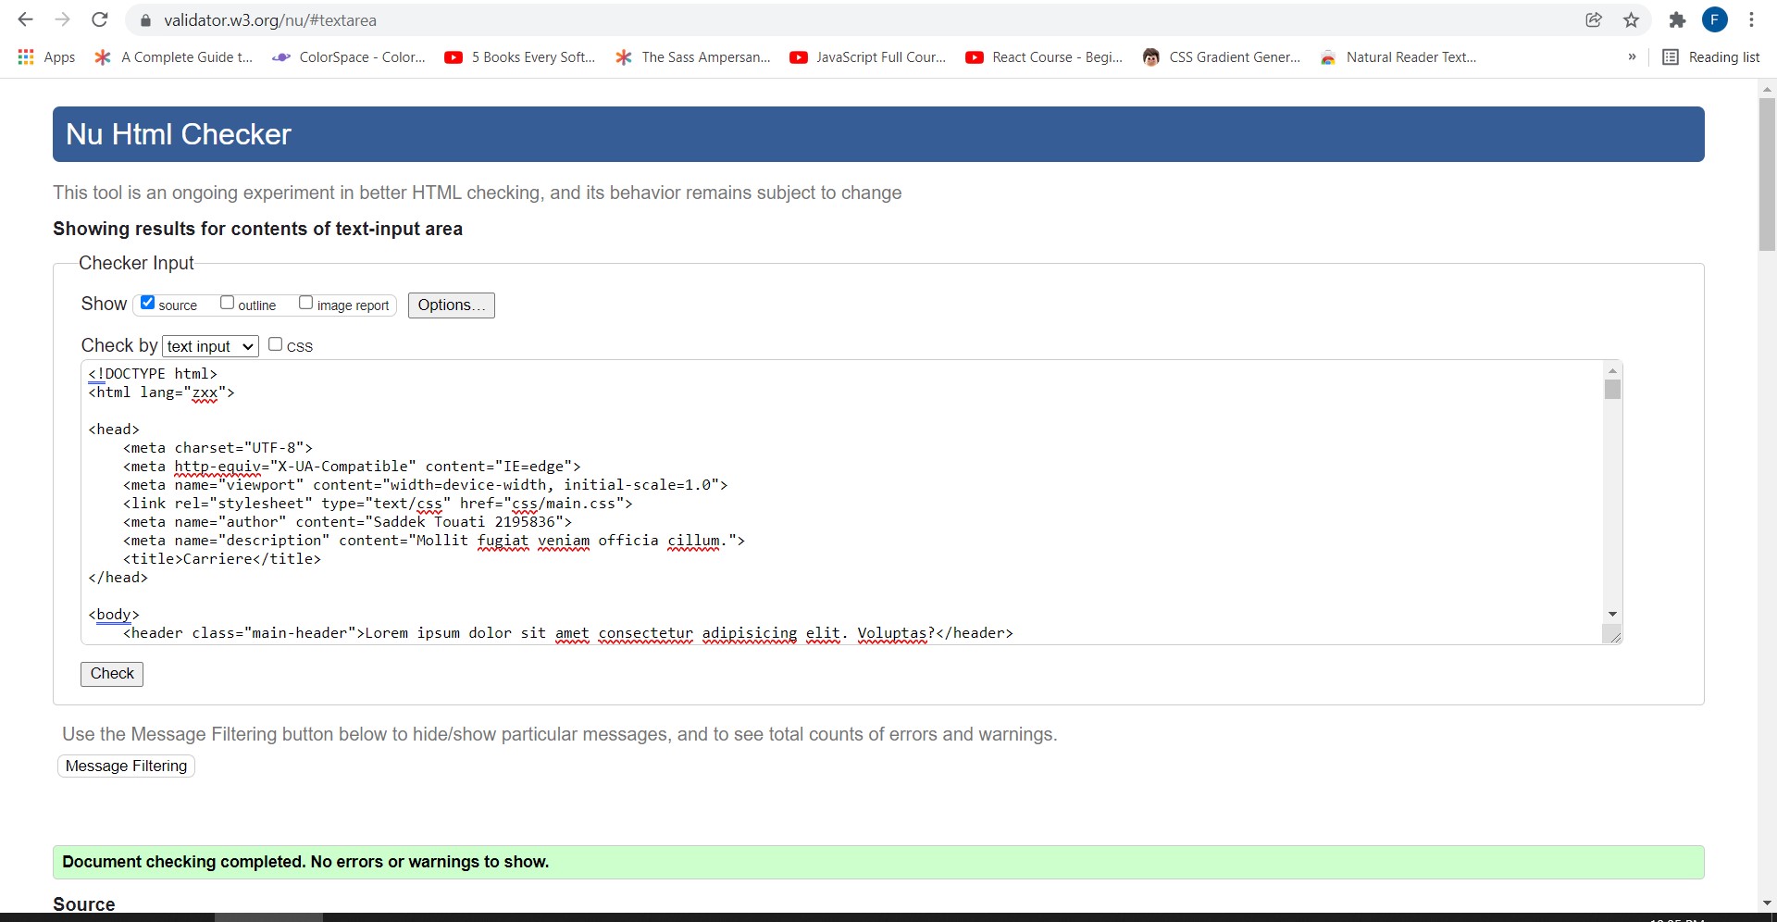
Task: Reload the page with refresh icon
Action: click(100, 19)
